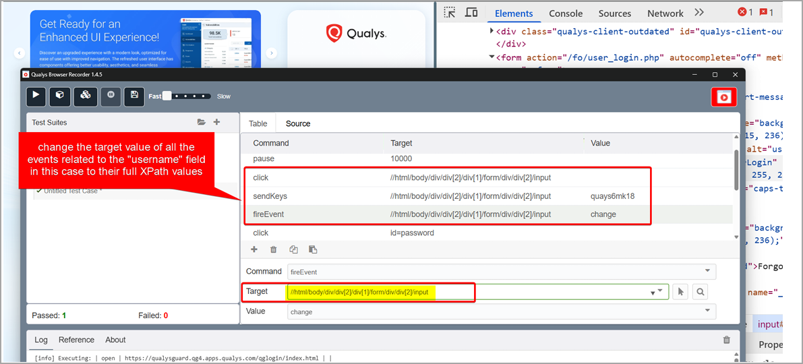Click the Executing open log entry
The image size is (803, 364).
pos(183,357)
